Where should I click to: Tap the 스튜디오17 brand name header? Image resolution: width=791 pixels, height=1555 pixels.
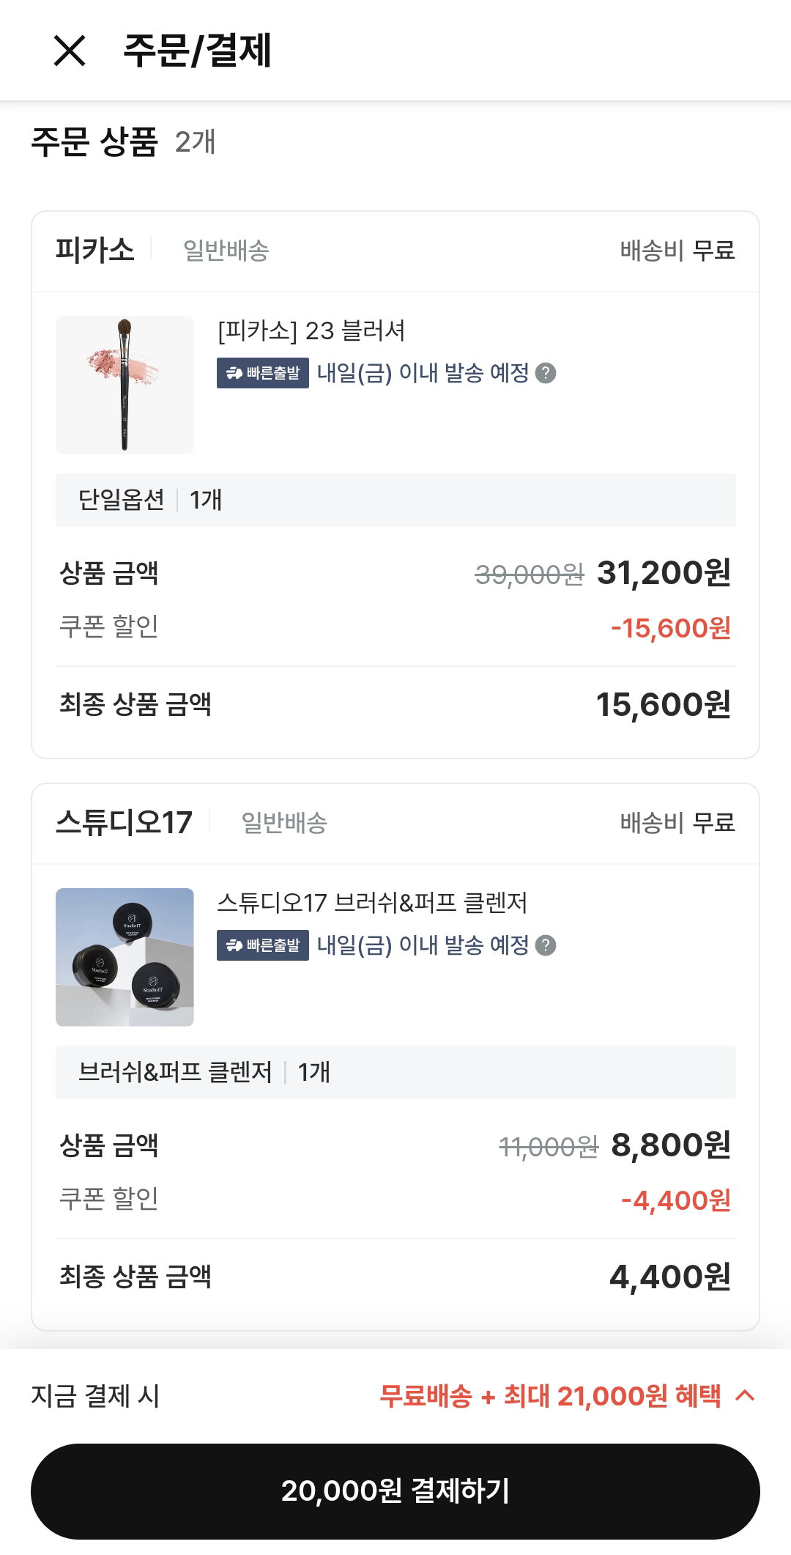coord(124,822)
